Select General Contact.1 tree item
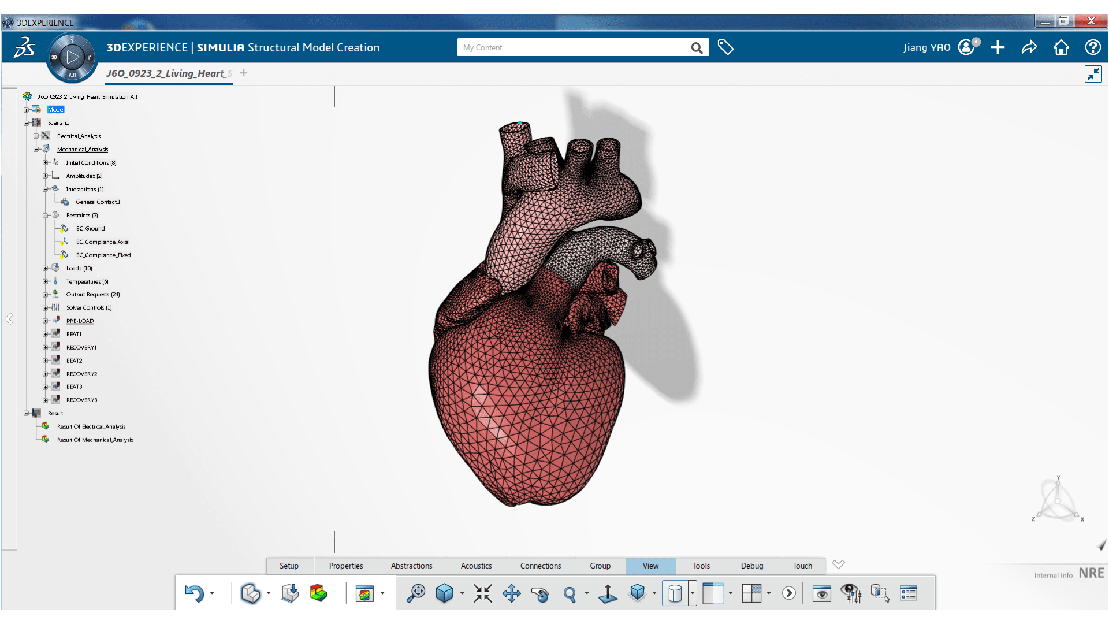Screen dimensions: 1109x624 point(98,202)
